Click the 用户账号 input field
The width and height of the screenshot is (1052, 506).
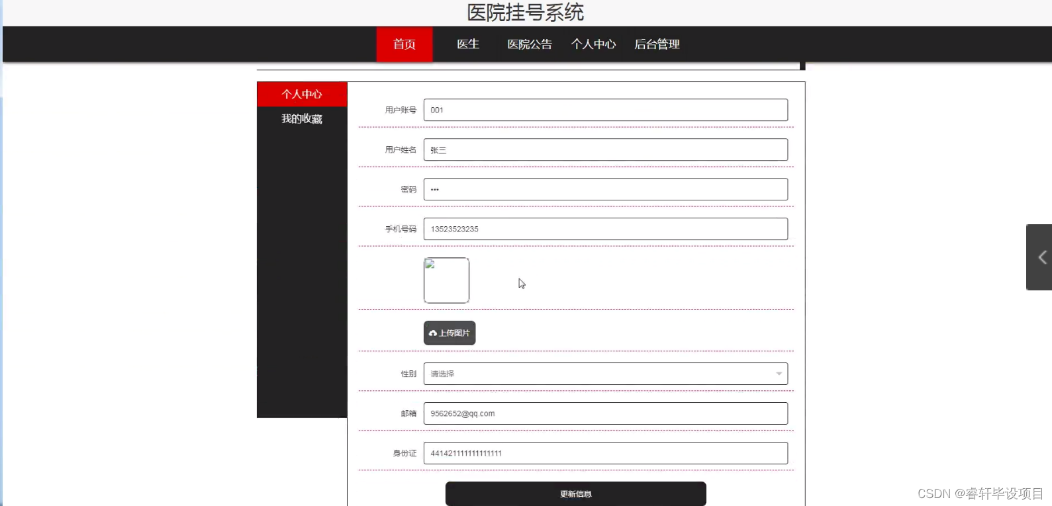[606, 110]
